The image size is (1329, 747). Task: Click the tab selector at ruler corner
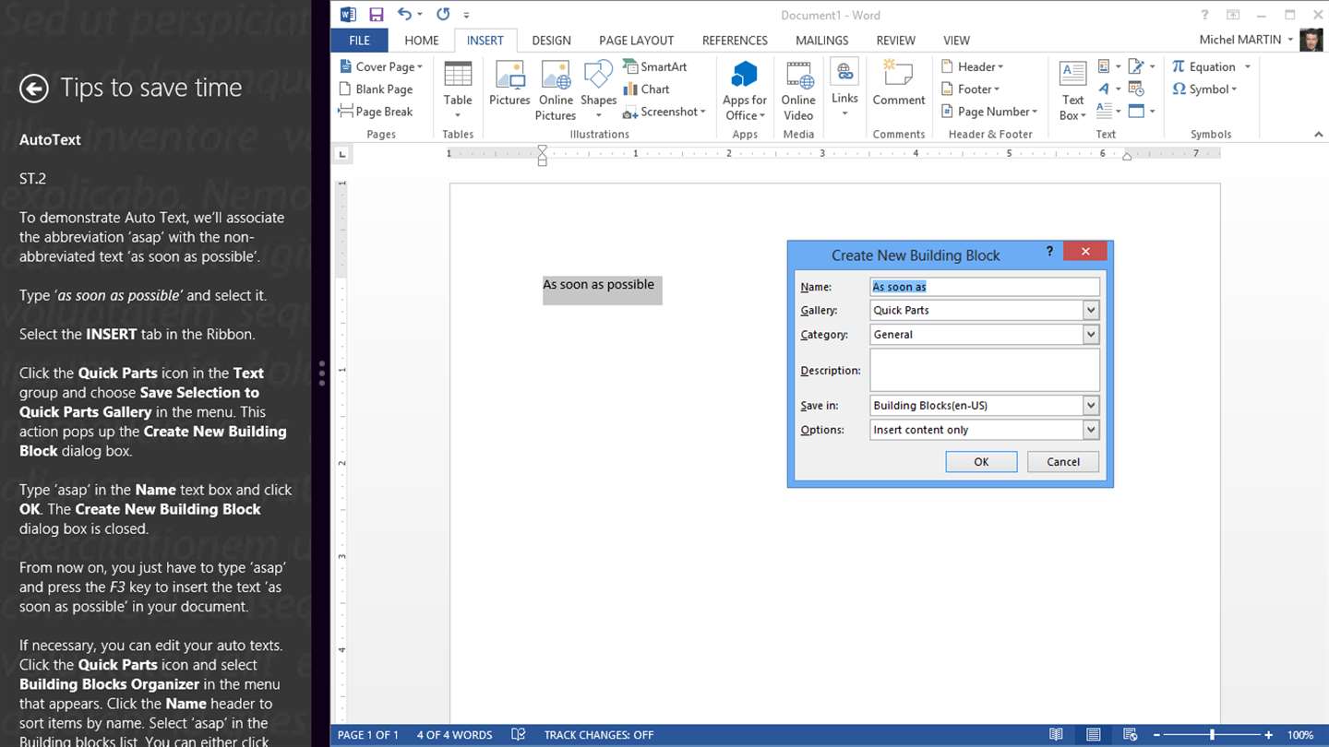[x=342, y=154]
